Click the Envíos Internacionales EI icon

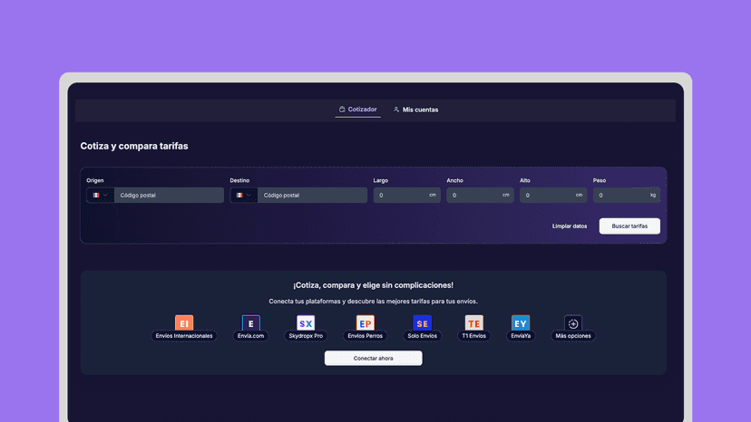pyautogui.click(x=184, y=323)
